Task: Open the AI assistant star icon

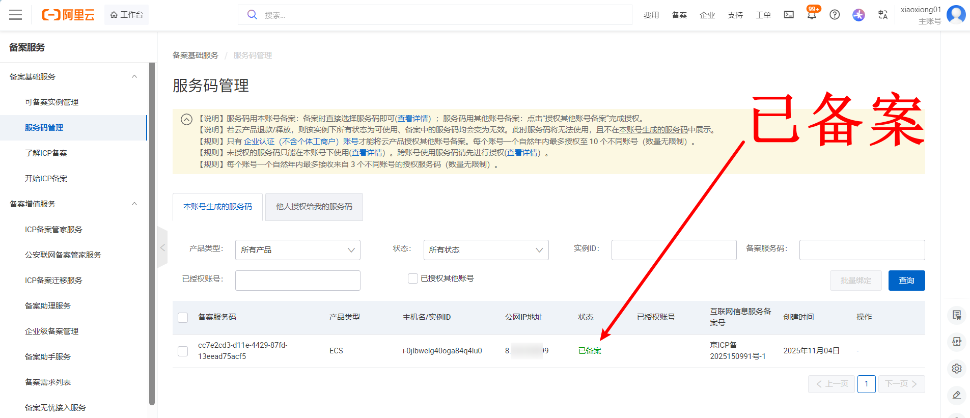Action: pyautogui.click(x=858, y=15)
